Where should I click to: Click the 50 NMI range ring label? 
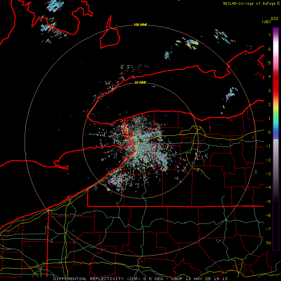coord(140,82)
